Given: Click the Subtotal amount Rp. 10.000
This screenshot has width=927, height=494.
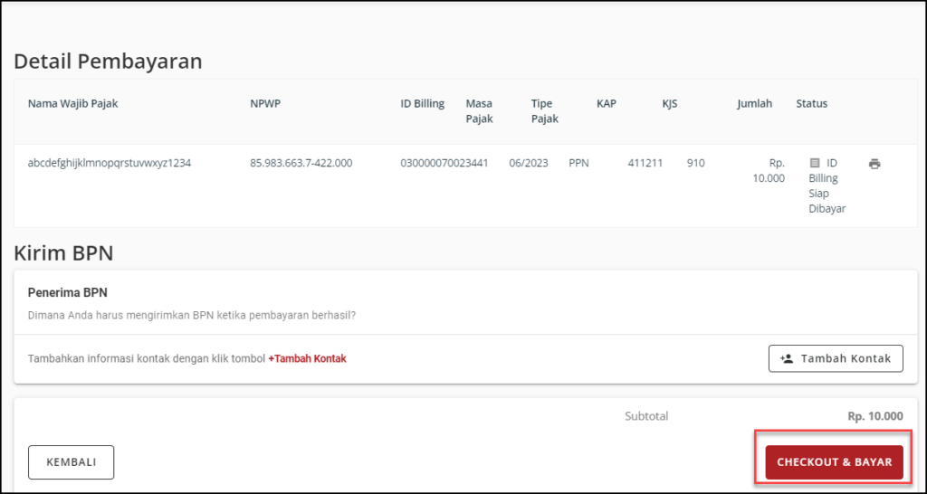Looking at the screenshot, I should pyautogui.click(x=875, y=416).
